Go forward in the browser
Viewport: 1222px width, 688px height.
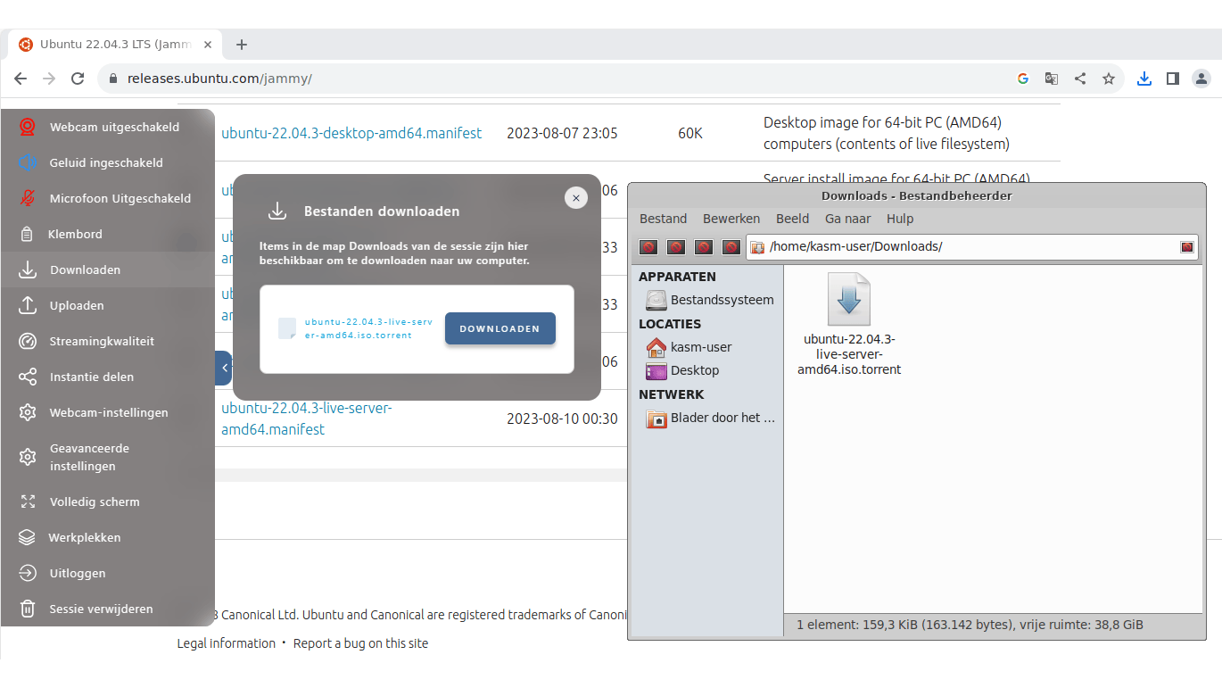click(49, 79)
